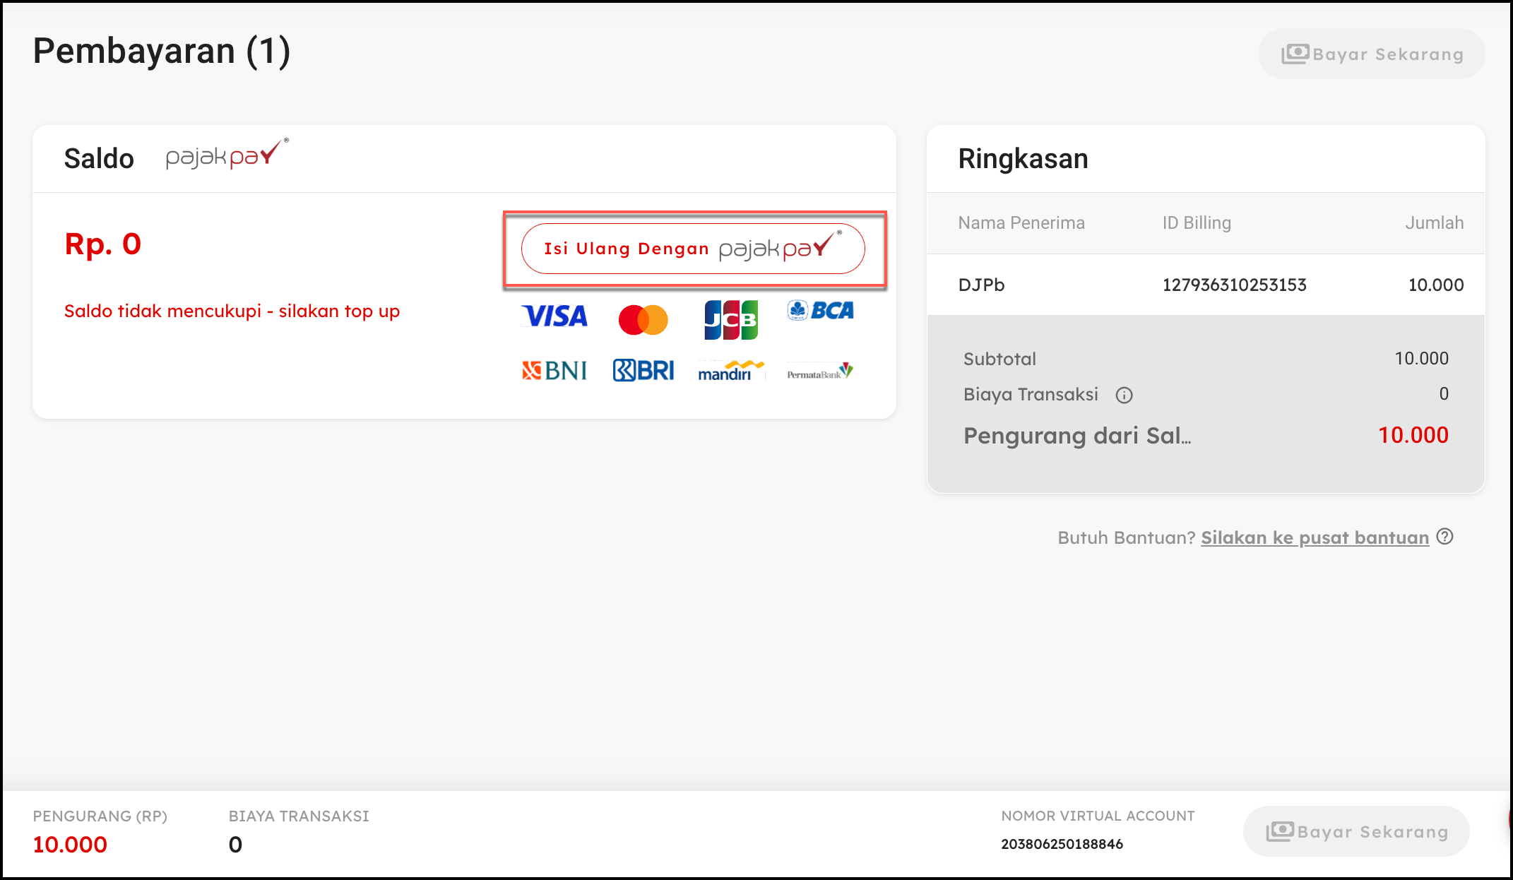Screen dimensions: 1513x880
Task: Click Biaya Transaksi label in summary
Action: (1031, 394)
